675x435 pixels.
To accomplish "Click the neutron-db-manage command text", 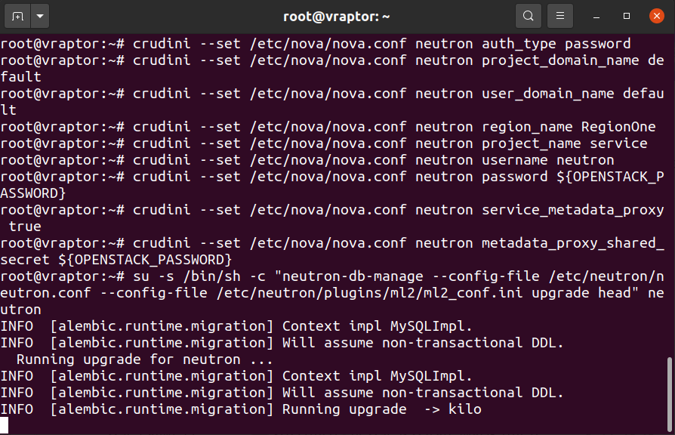I will pyautogui.click(x=353, y=276).
